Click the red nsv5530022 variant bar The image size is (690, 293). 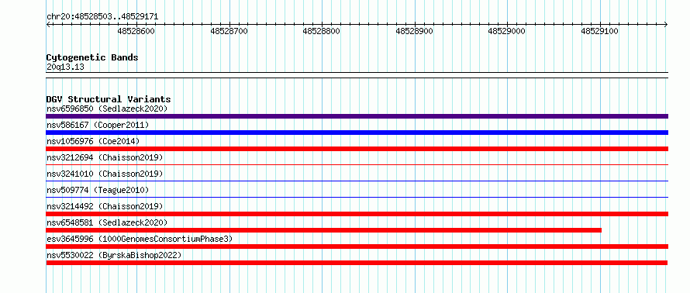pos(357,263)
